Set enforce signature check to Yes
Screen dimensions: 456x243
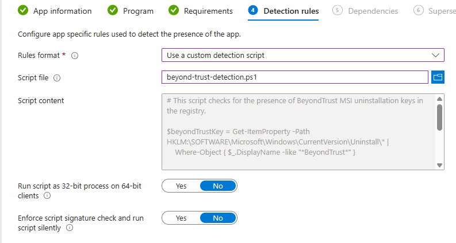click(181, 218)
